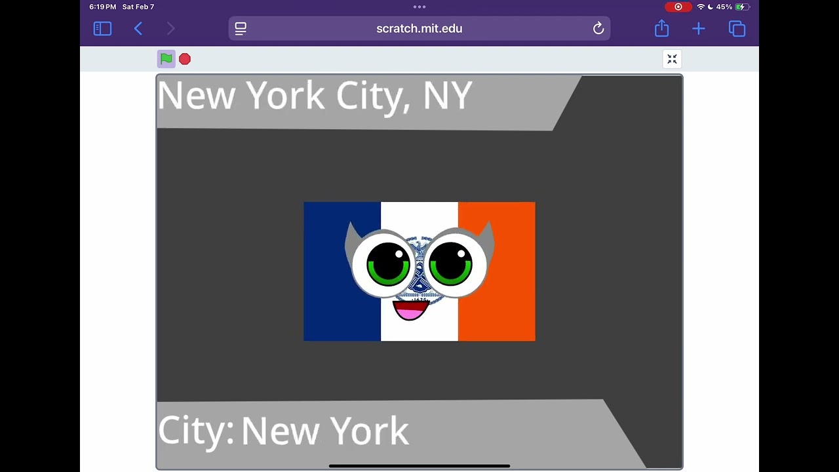
Task: Stop the project with the red stop sign
Action: tap(185, 59)
